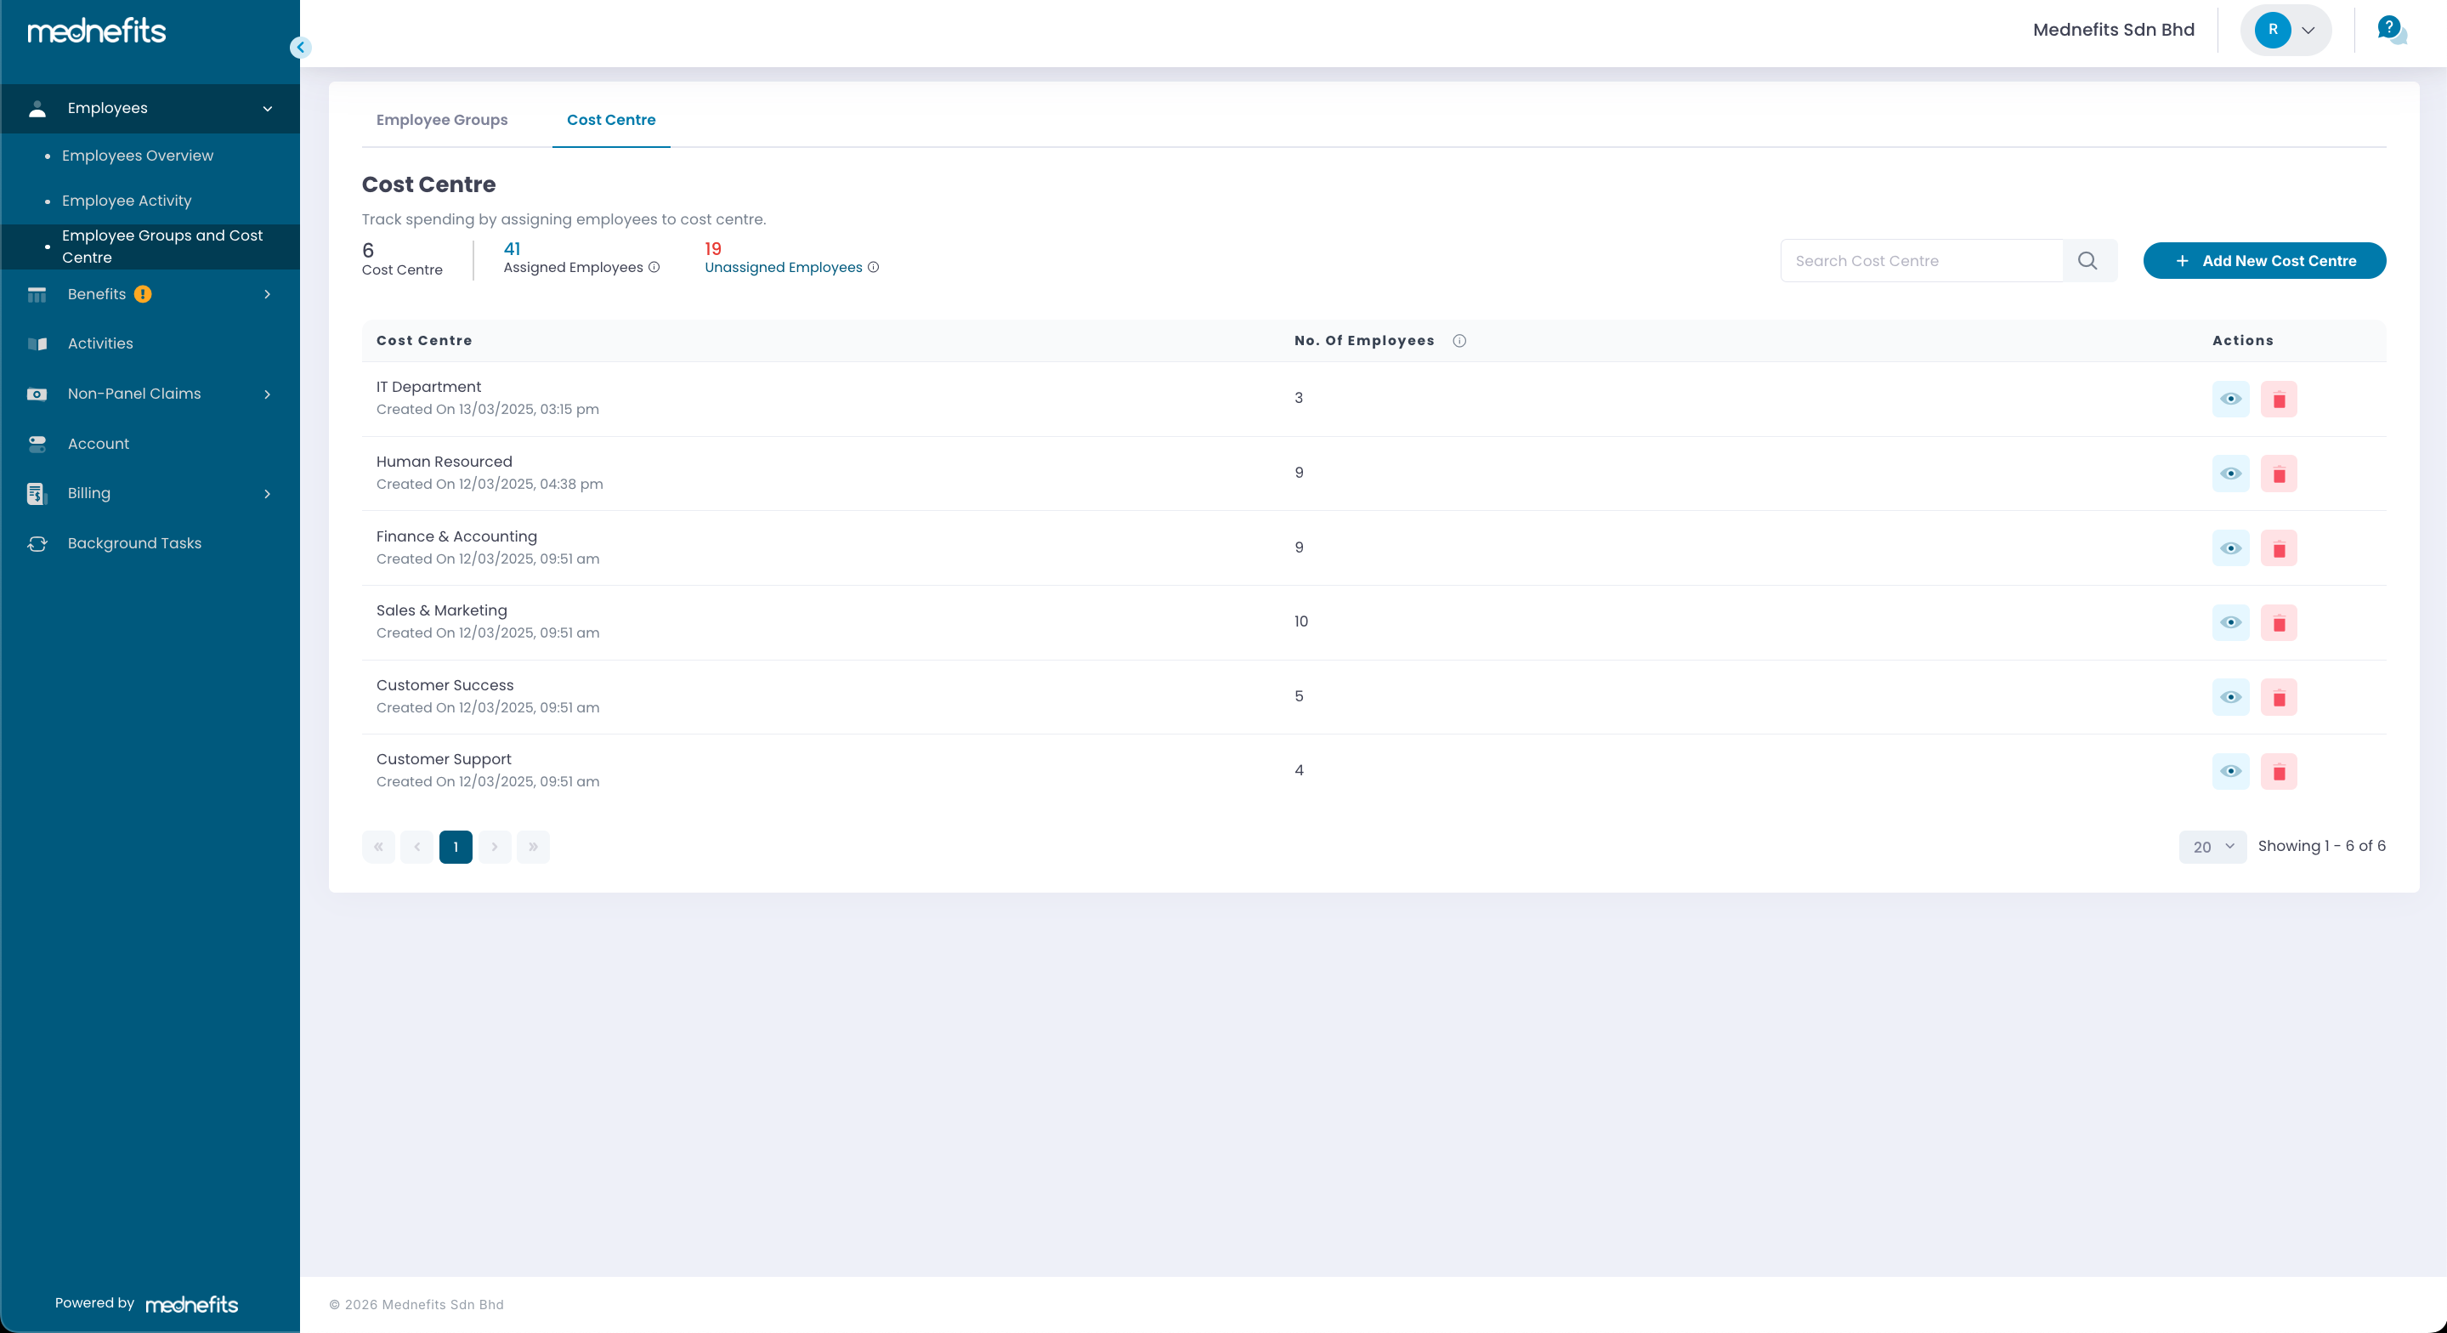2447x1333 pixels.
Task: Collapse the sidebar with arrow icon
Action: [x=300, y=47]
